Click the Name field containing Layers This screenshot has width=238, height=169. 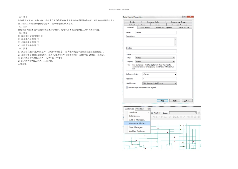click(x=156, y=33)
